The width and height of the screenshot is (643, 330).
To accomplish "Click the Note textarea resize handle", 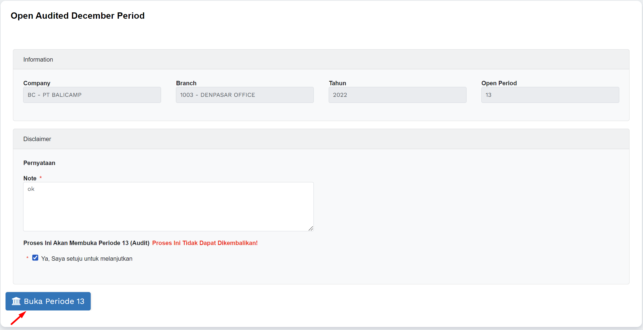I will 311,229.
